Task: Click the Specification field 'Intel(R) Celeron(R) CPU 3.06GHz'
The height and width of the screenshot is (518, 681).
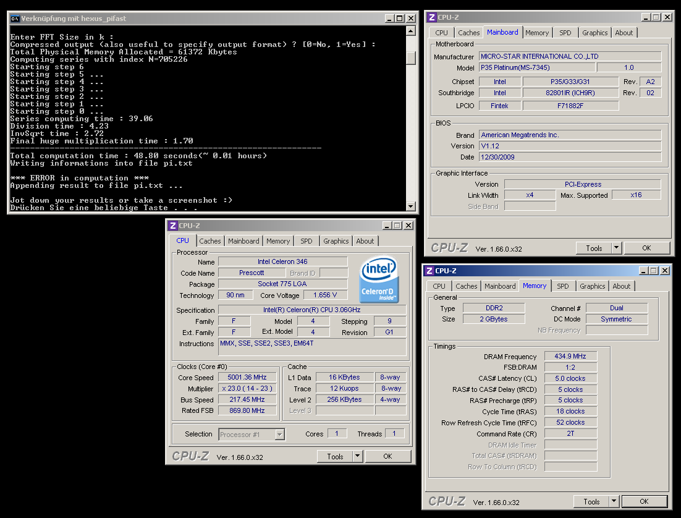Action: tap(312, 310)
